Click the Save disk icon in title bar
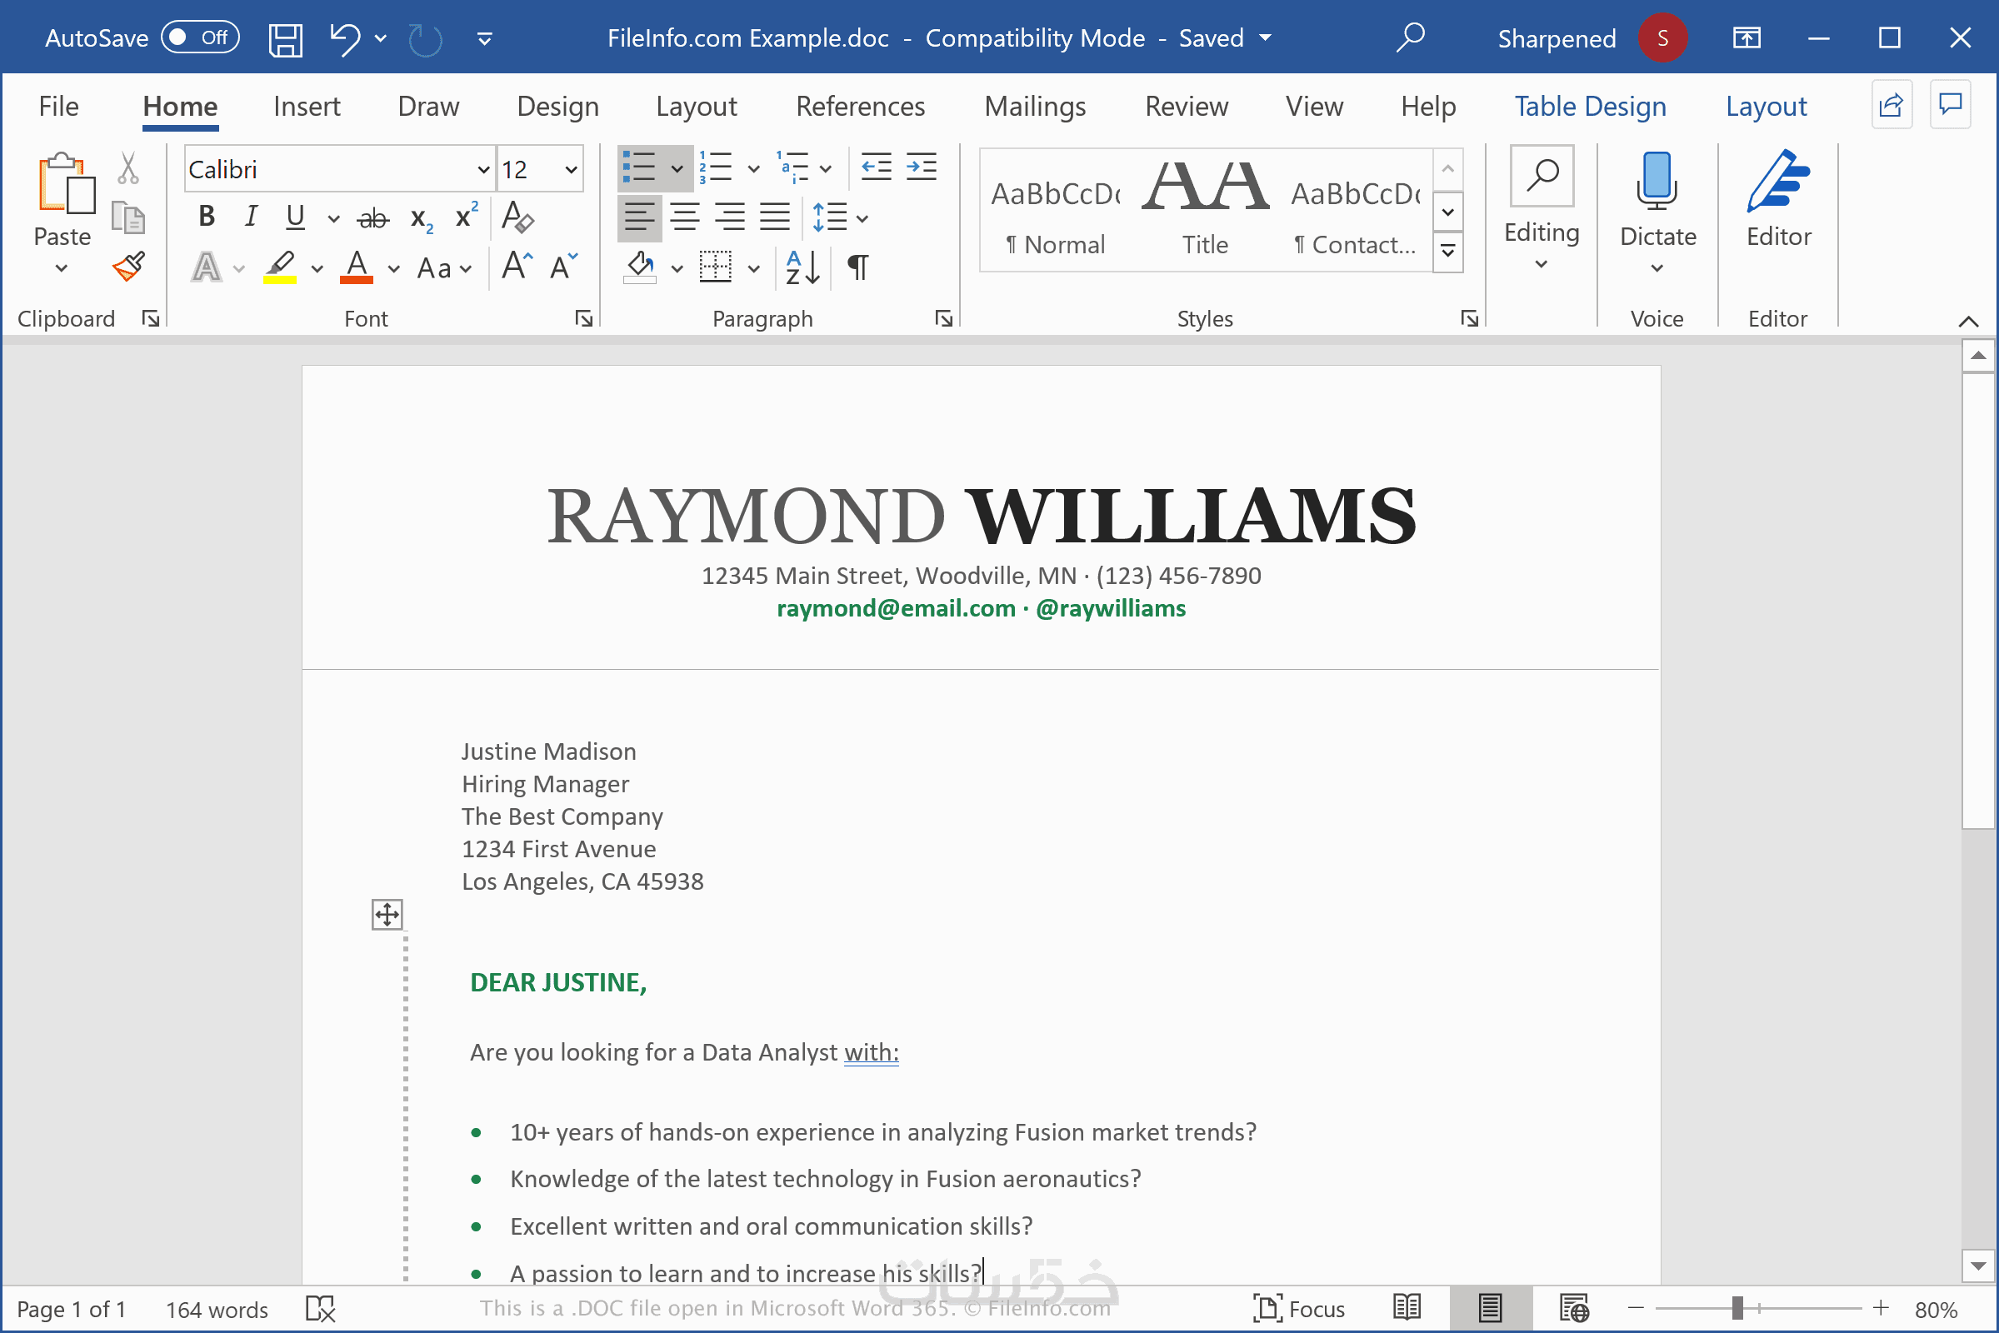 pyautogui.click(x=285, y=39)
